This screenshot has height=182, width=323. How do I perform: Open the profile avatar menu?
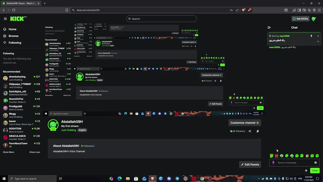point(314,19)
